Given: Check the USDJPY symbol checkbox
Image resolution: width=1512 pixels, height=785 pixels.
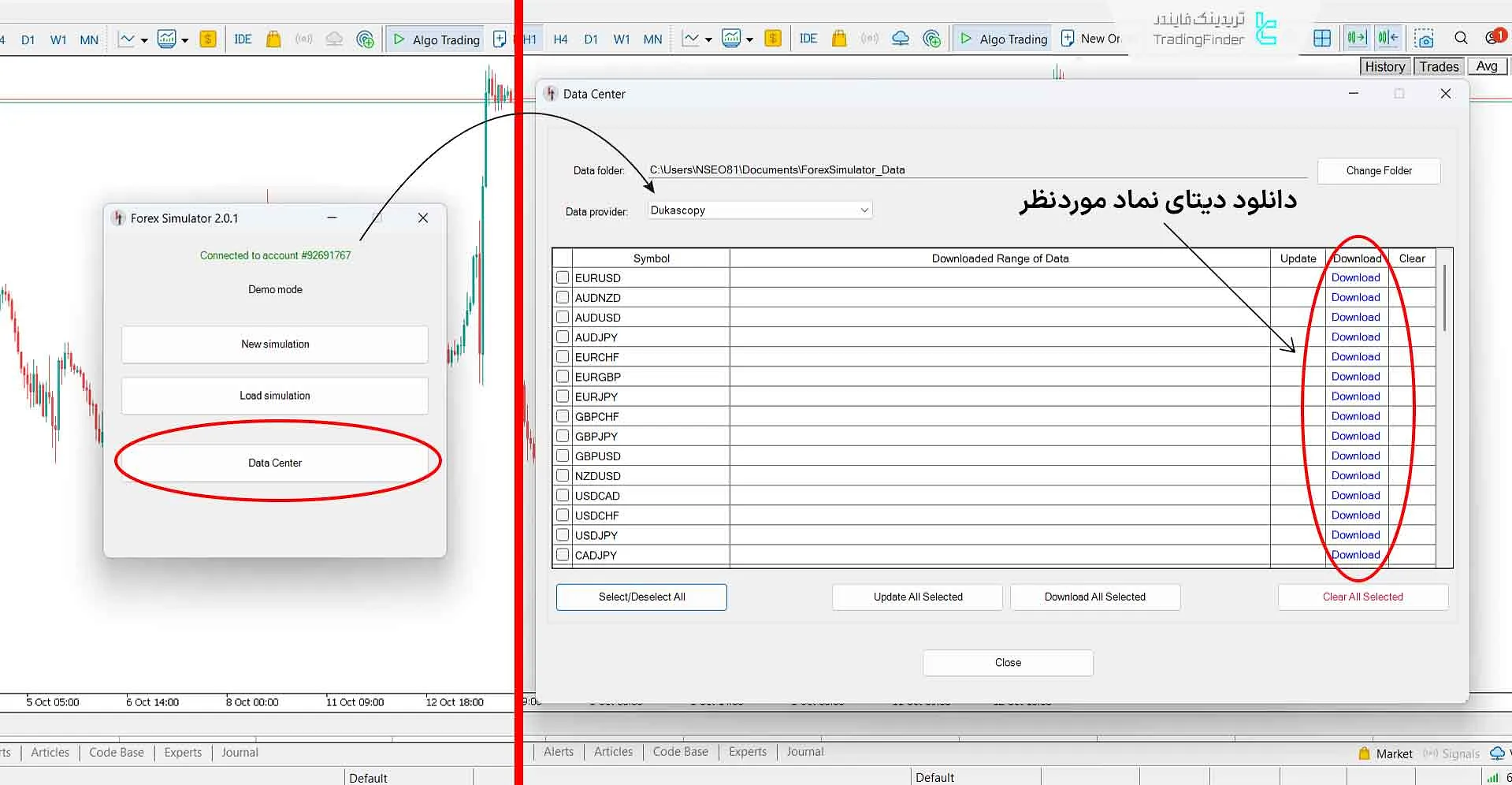Looking at the screenshot, I should [x=562, y=534].
